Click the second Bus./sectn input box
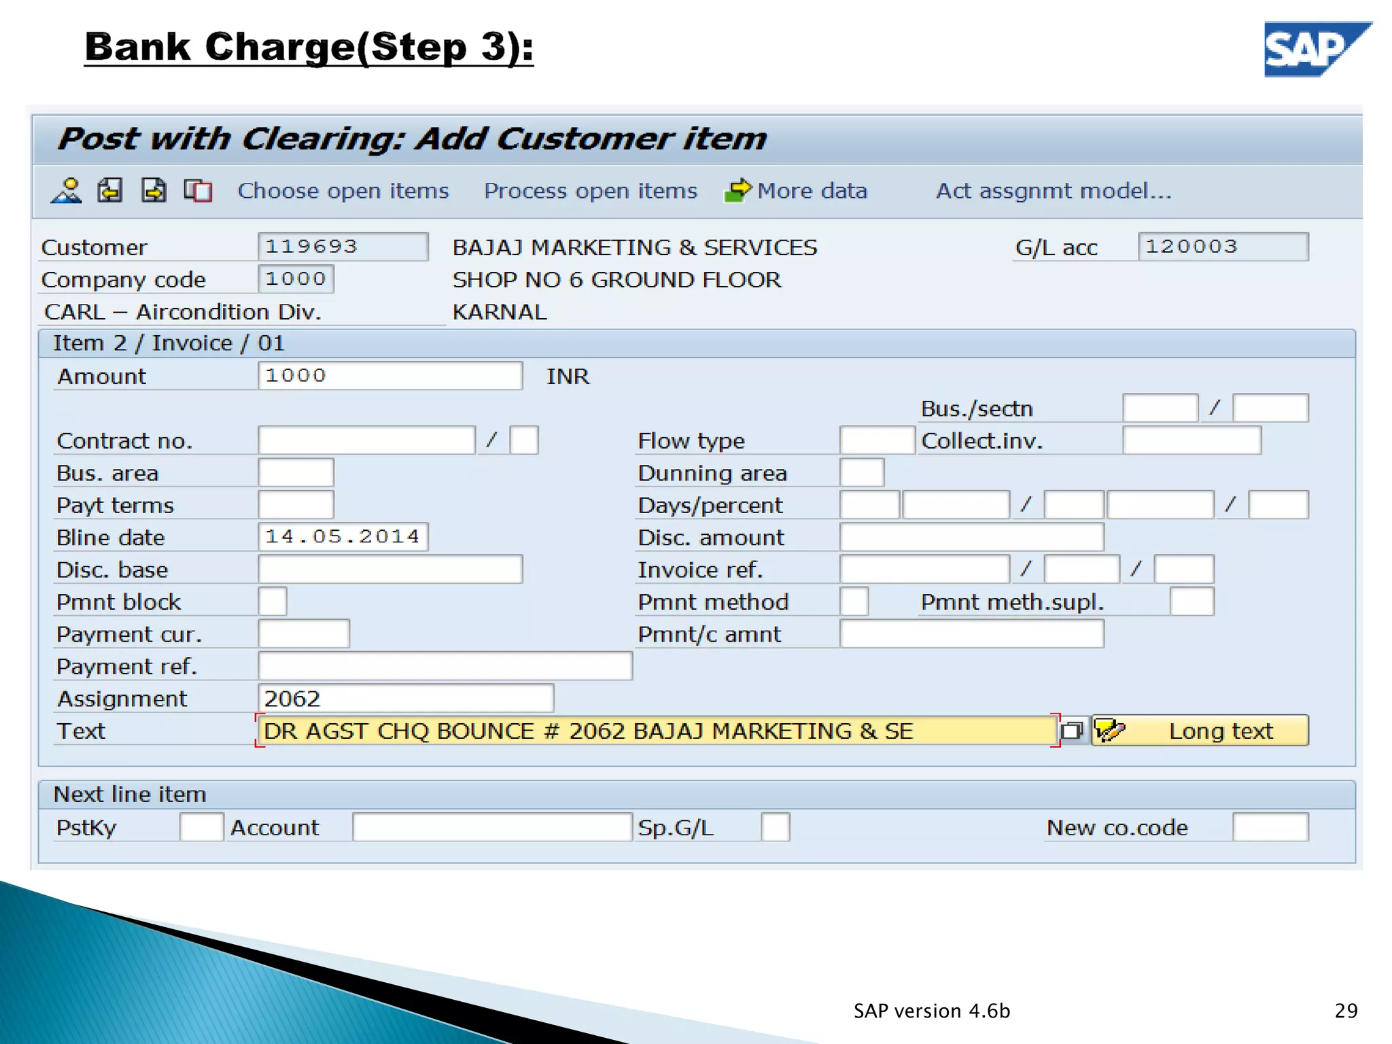This screenshot has height=1044, width=1392. [x=1270, y=408]
